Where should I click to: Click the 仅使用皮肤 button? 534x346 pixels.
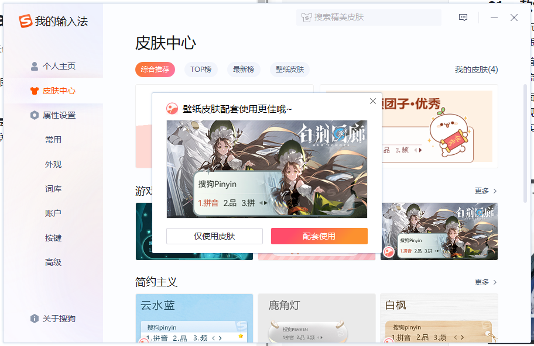[x=214, y=236]
